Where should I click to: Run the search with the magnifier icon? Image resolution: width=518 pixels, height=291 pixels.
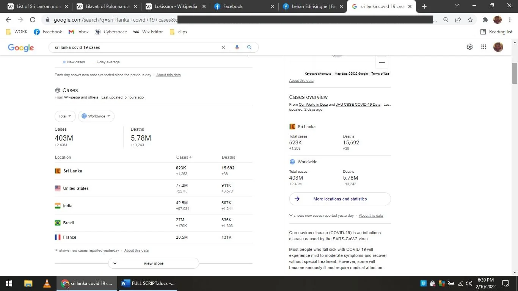[249, 47]
